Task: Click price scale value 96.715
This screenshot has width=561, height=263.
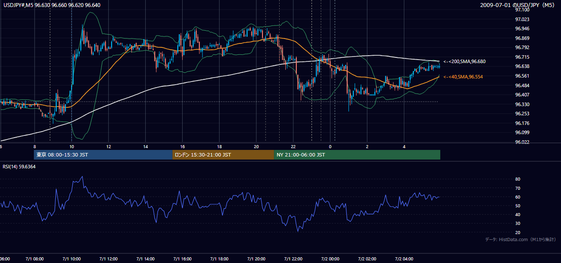Action: (x=523, y=57)
